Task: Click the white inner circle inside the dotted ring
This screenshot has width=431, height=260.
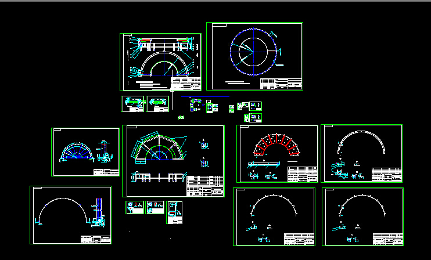Action: click(x=253, y=52)
